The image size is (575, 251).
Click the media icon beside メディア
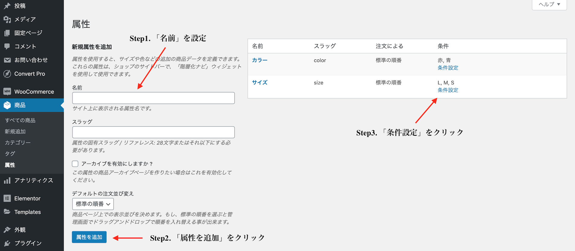[7, 19]
